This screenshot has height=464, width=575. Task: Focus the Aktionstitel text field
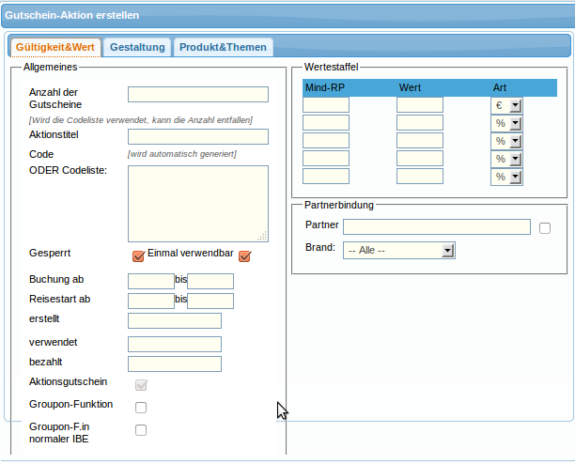point(197,136)
